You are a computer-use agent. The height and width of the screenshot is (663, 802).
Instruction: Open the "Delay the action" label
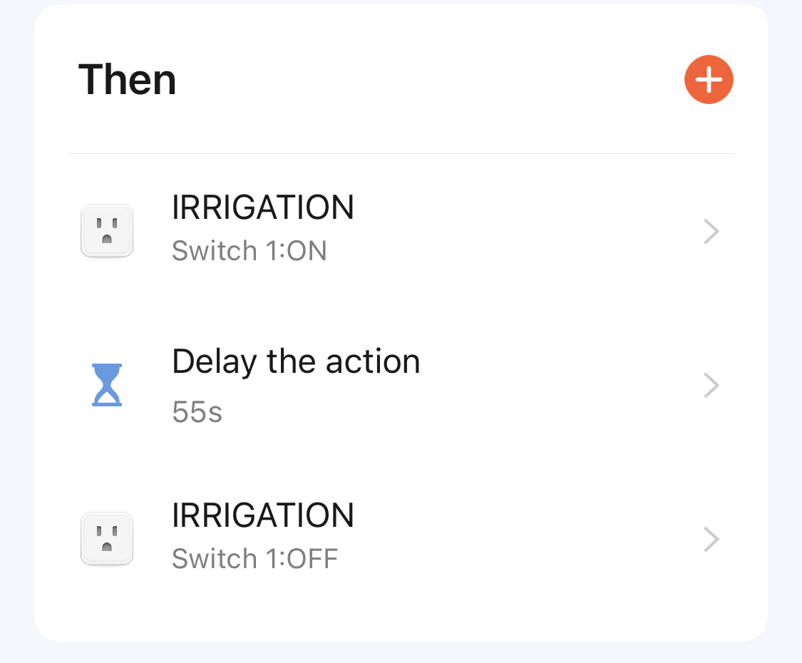pyautogui.click(x=296, y=361)
